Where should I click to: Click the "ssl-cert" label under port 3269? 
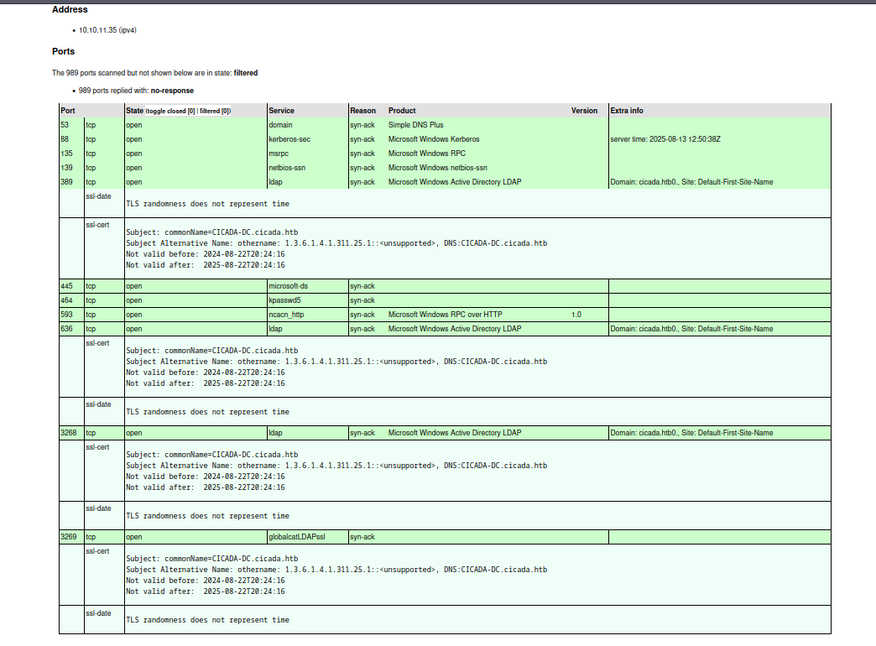(98, 551)
